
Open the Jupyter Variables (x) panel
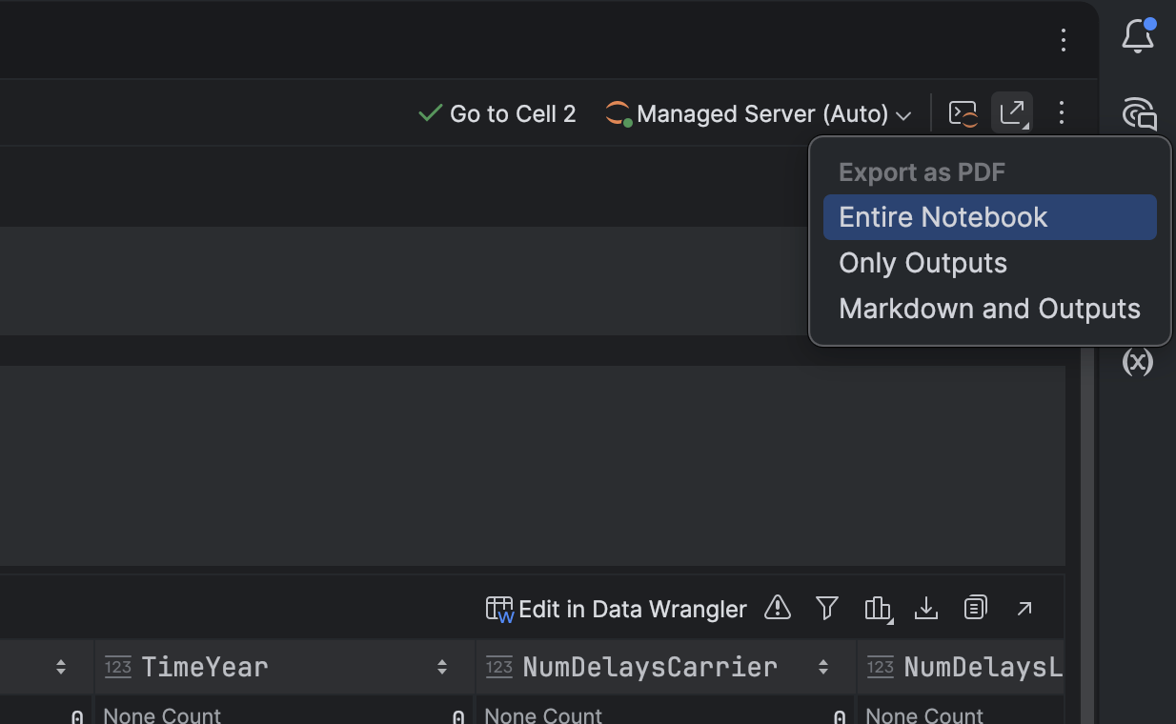coord(1137,361)
